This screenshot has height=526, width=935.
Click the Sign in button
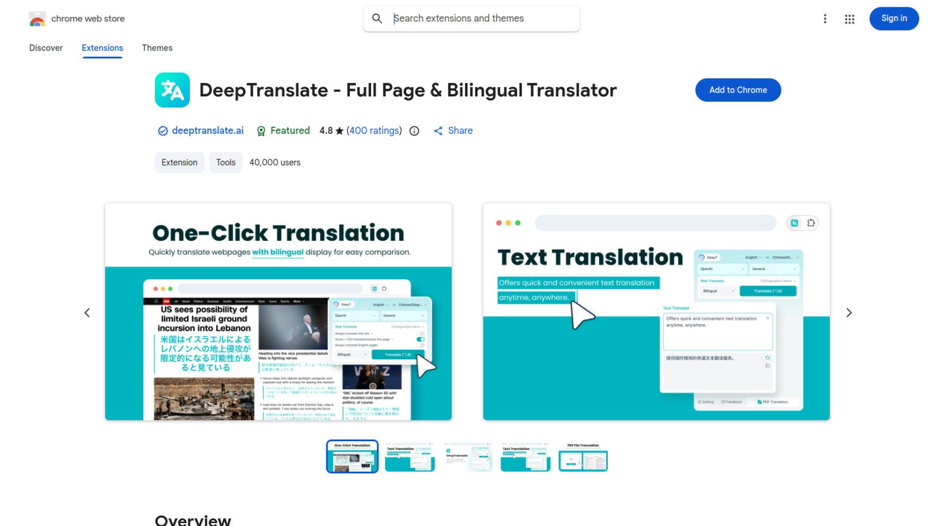point(894,19)
